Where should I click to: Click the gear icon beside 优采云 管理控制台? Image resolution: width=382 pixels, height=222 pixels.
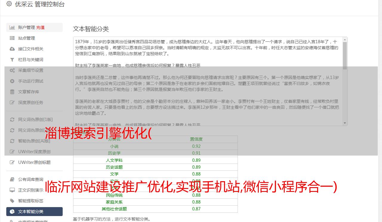tap(9, 4)
